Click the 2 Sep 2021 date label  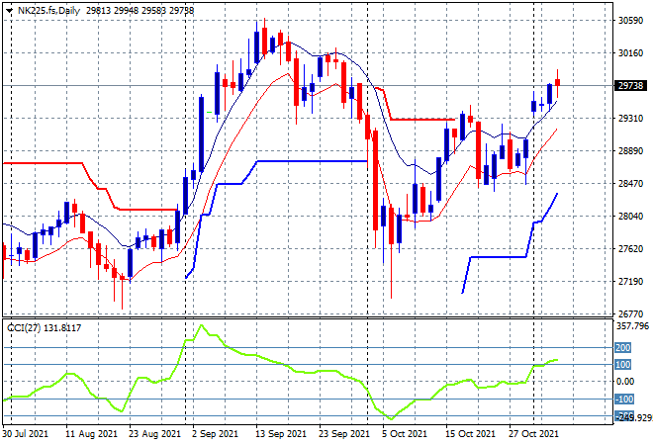(x=215, y=434)
